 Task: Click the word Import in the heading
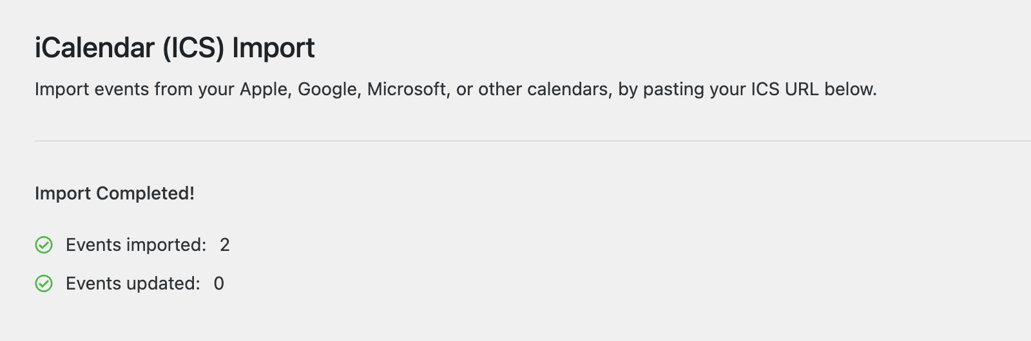pyautogui.click(x=273, y=48)
